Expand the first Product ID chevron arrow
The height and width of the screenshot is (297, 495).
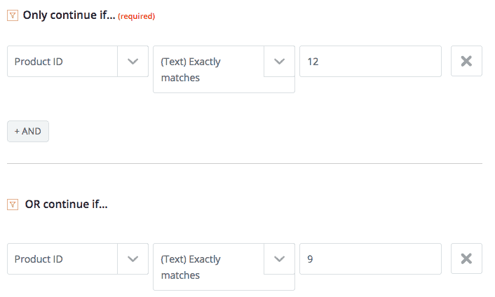click(133, 62)
